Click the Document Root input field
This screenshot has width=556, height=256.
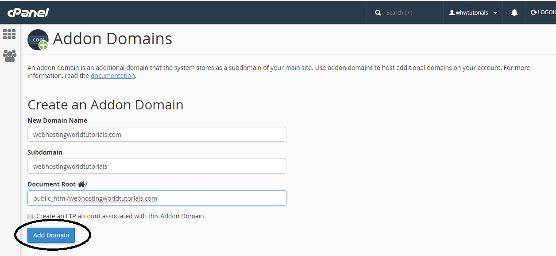157,198
